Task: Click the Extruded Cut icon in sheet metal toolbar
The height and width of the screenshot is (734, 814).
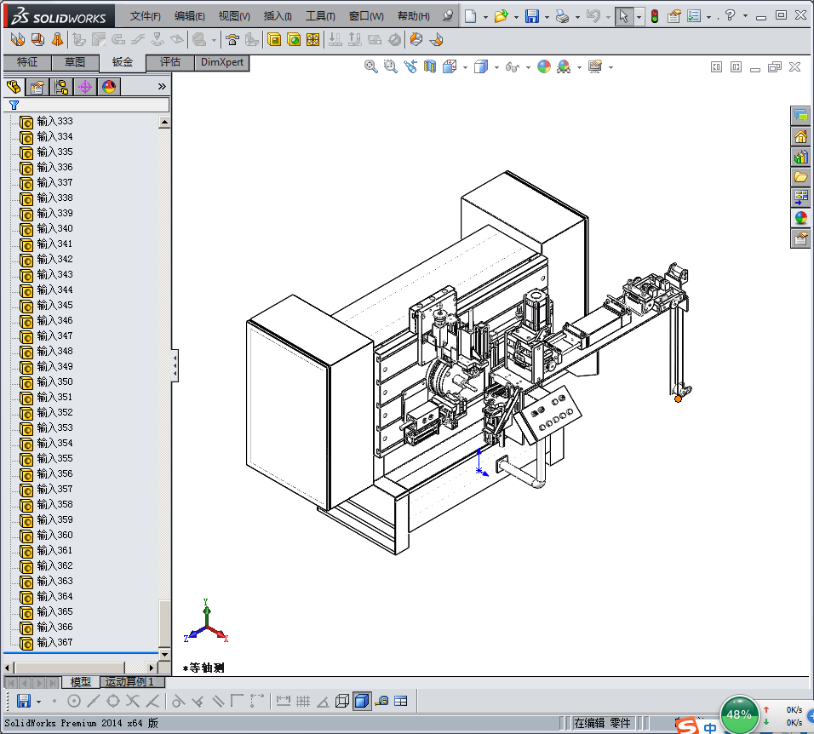Action: coord(274,39)
